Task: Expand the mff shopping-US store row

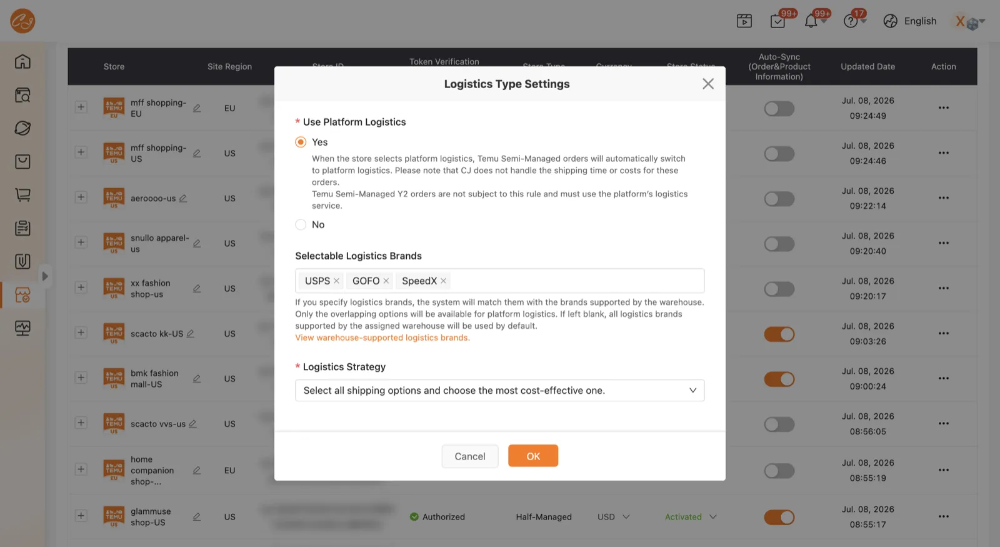Action: click(x=81, y=152)
